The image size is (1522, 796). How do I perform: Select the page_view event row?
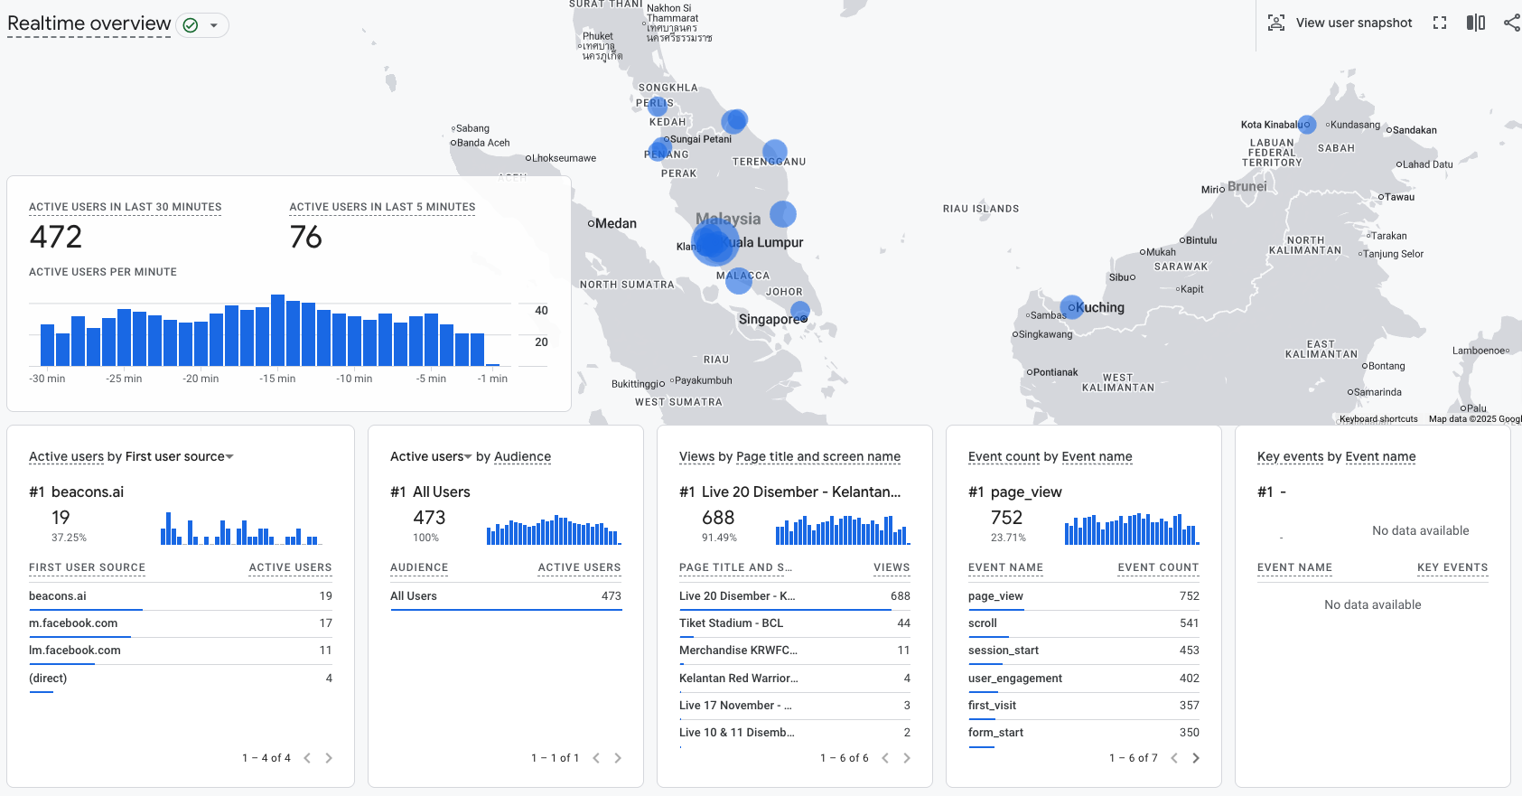pos(1083,596)
